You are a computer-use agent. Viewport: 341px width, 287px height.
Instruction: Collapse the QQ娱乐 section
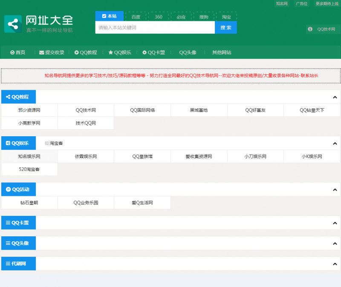point(335,143)
